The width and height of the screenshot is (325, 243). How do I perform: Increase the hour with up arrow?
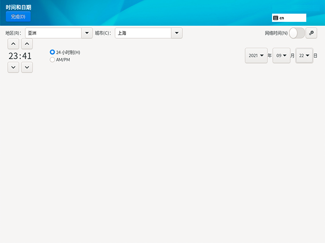coord(13,44)
